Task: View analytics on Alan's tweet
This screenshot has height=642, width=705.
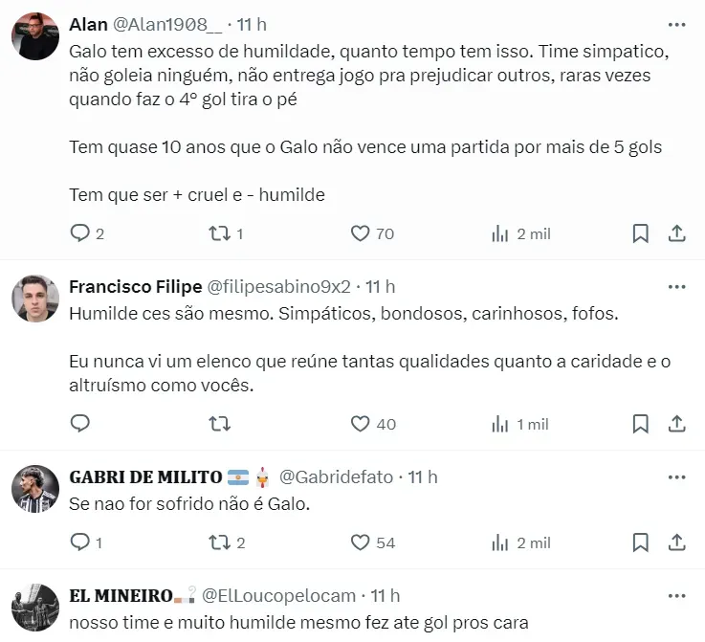Action: click(x=499, y=233)
